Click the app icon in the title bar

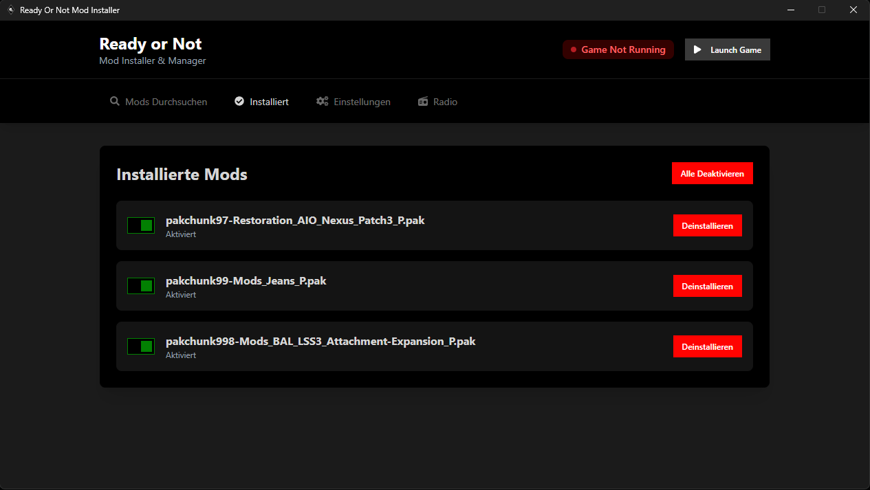point(10,10)
